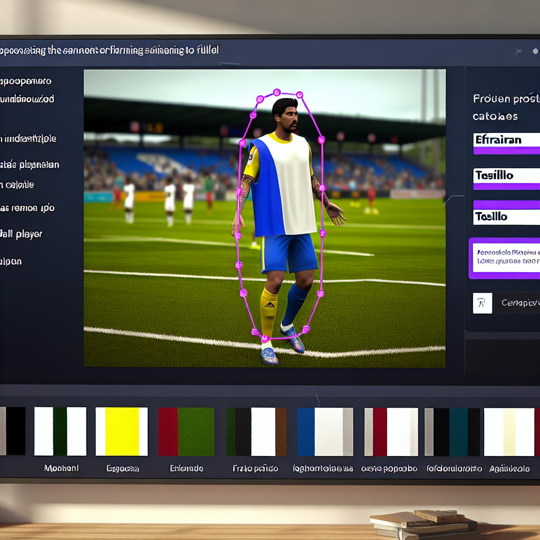Choose the red and green Enlanade swatch

(x=186, y=431)
